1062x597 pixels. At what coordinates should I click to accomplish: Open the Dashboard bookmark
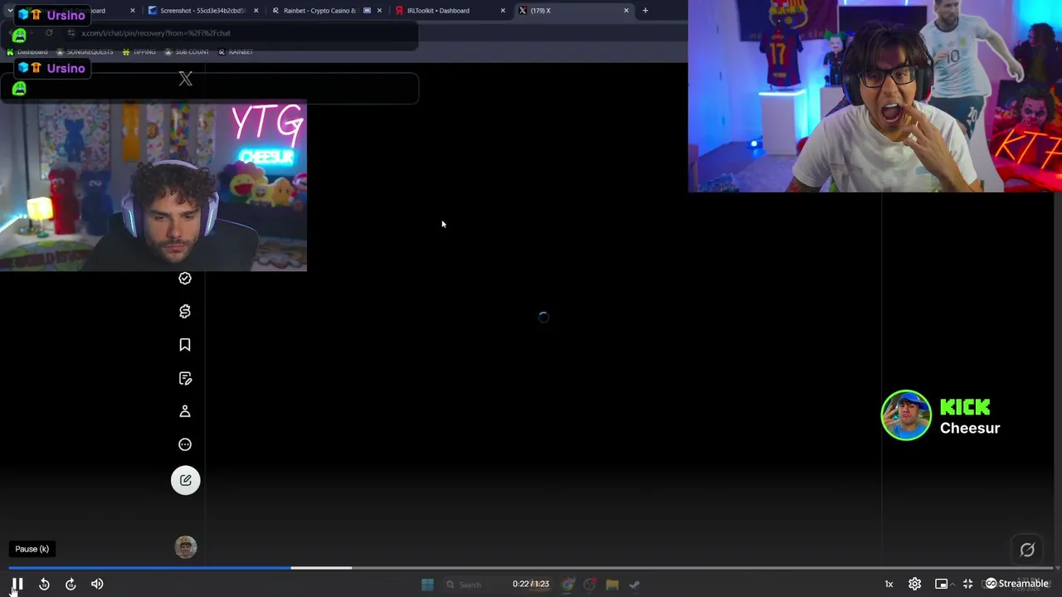point(28,52)
